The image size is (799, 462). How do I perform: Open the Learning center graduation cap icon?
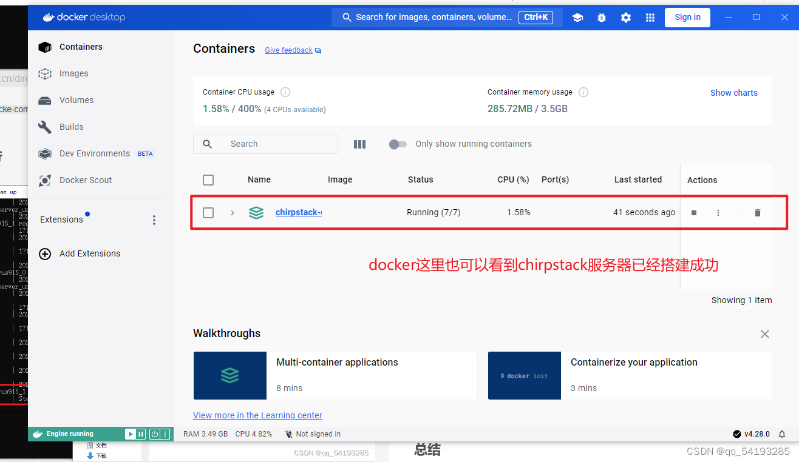[577, 18]
